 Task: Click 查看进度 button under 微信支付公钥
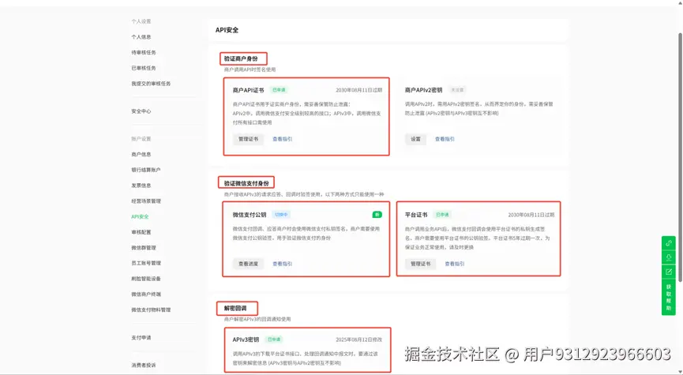click(x=248, y=264)
